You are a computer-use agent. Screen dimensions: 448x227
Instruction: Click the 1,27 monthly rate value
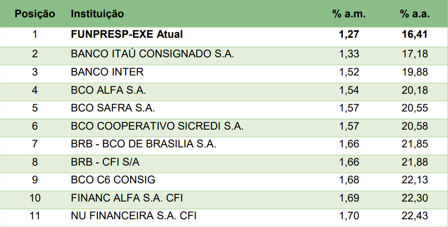(349, 35)
